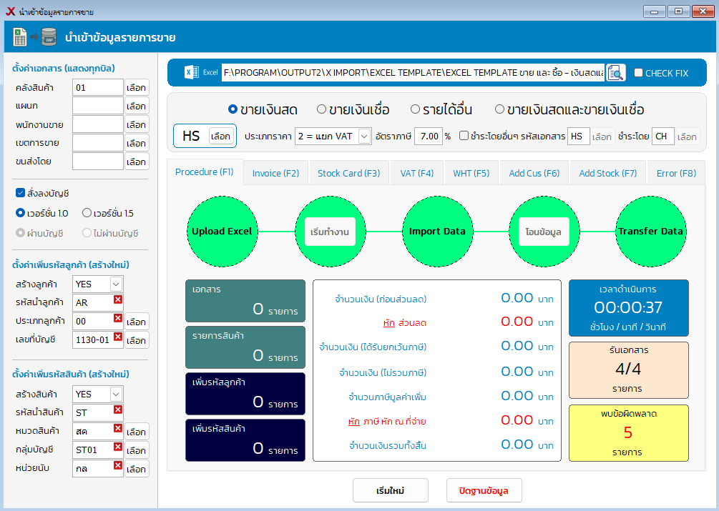
Task: Click the Excel file path field
Action: 413,73
